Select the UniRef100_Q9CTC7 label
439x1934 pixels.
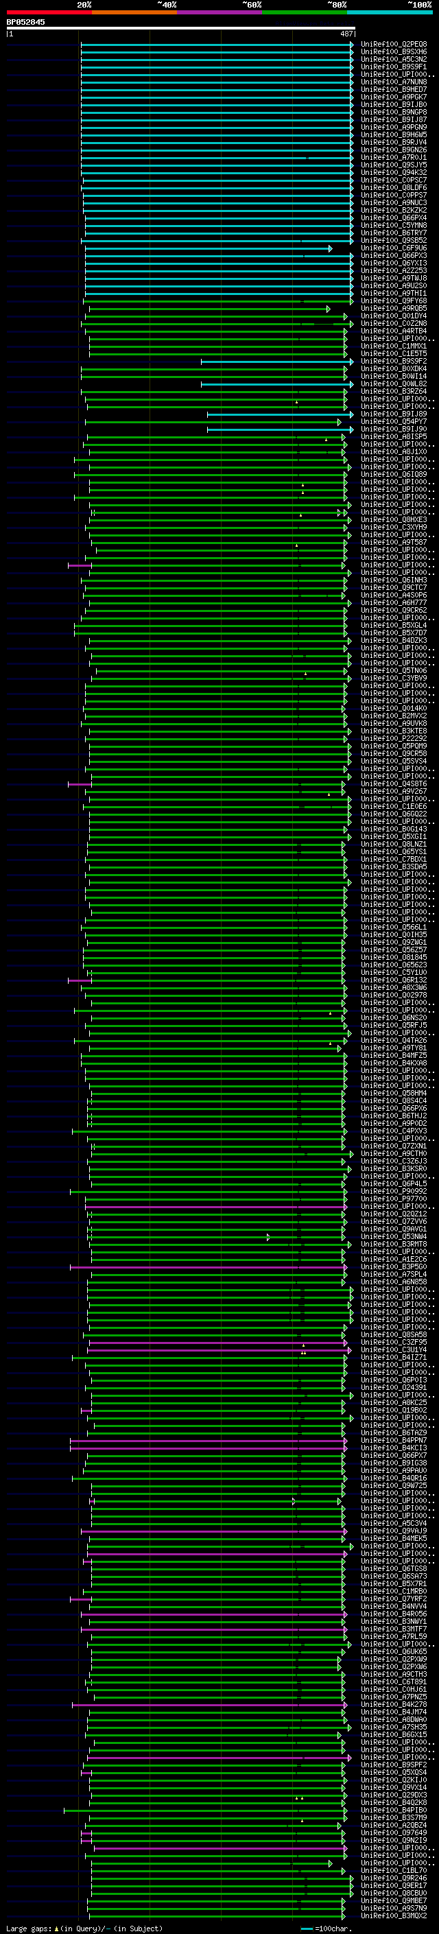point(394,588)
